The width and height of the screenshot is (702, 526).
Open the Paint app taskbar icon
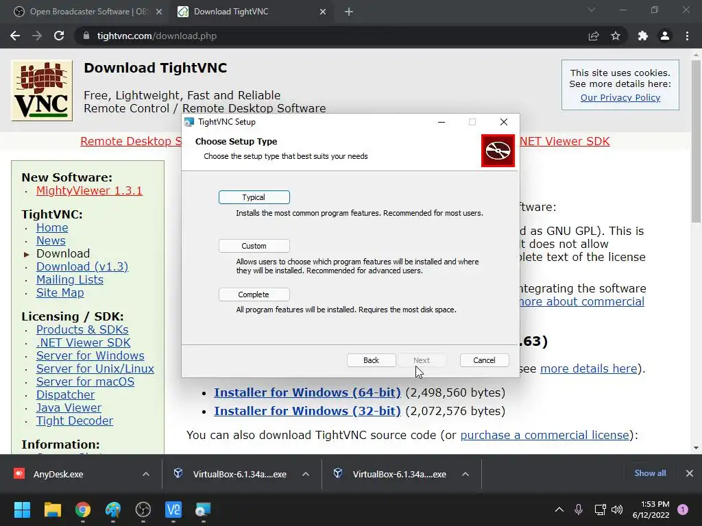click(x=113, y=510)
